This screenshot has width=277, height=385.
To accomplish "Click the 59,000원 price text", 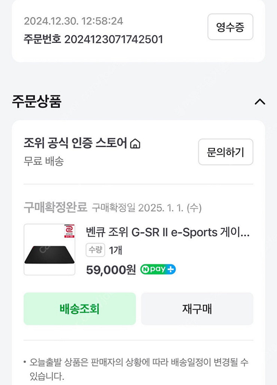I will click(x=111, y=270).
